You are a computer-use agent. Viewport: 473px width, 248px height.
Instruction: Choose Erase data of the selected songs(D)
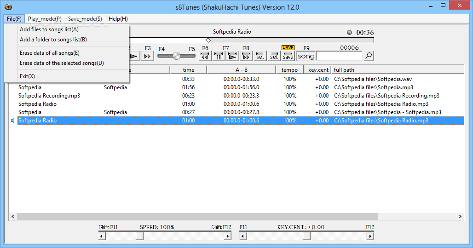coord(62,63)
